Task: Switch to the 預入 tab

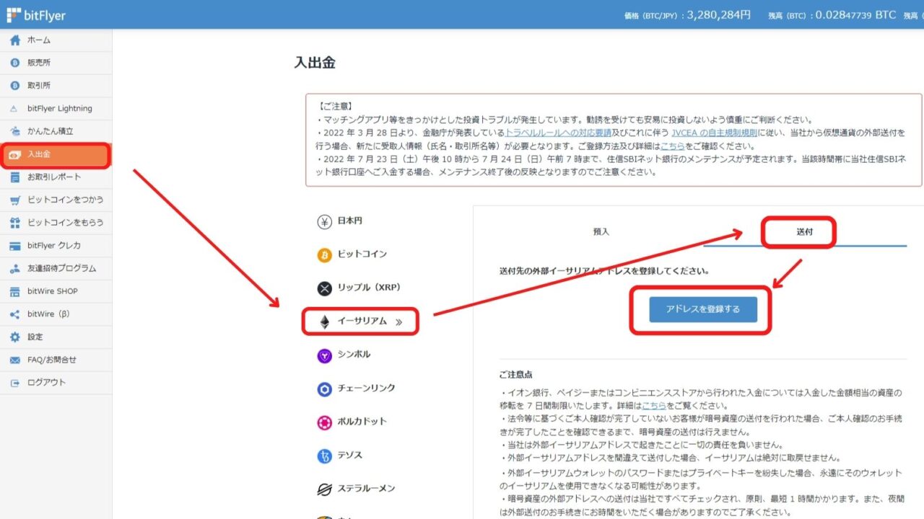Action: click(x=601, y=232)
